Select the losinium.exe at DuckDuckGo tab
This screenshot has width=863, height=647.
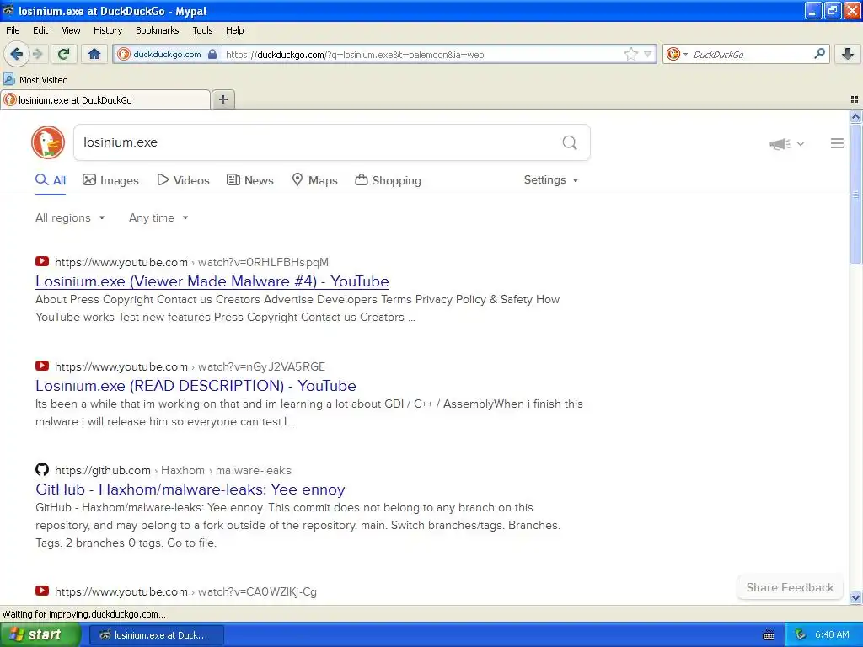pyautogui.click(x=105, y=99)
